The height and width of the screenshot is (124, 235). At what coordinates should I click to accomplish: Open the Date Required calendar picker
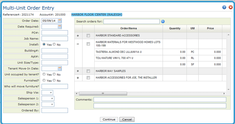[60, 27]
